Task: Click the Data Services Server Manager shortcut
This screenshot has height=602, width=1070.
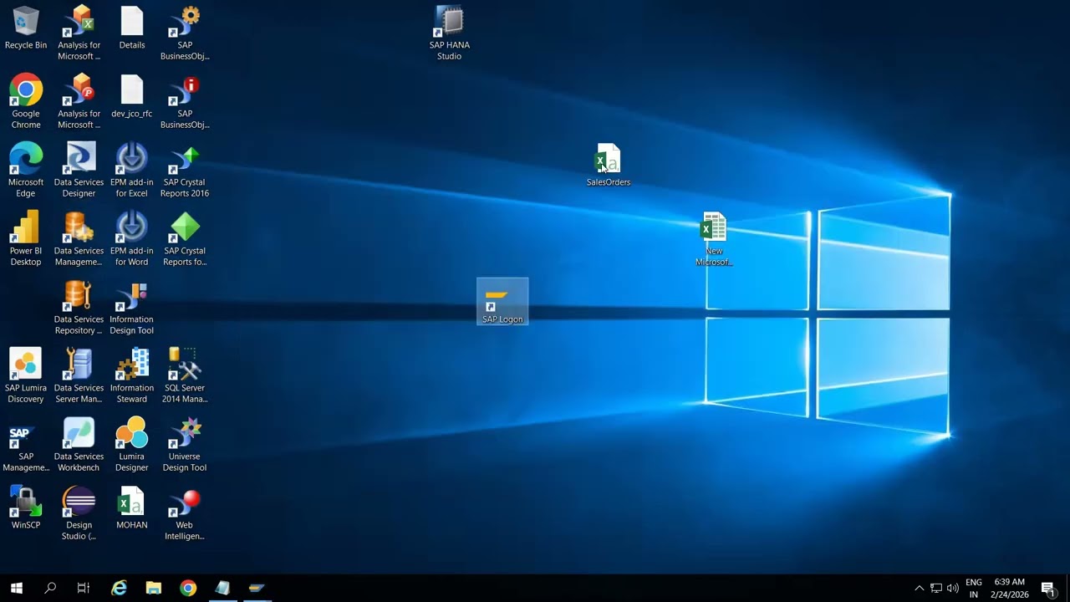Action: point(79,376)
